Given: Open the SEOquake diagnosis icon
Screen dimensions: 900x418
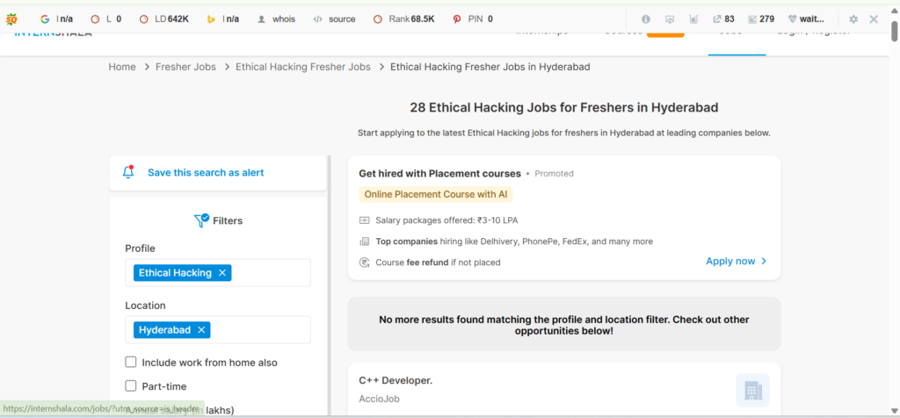Looking at the screenshot, I should pyautogui.click(x=670, y=19).
